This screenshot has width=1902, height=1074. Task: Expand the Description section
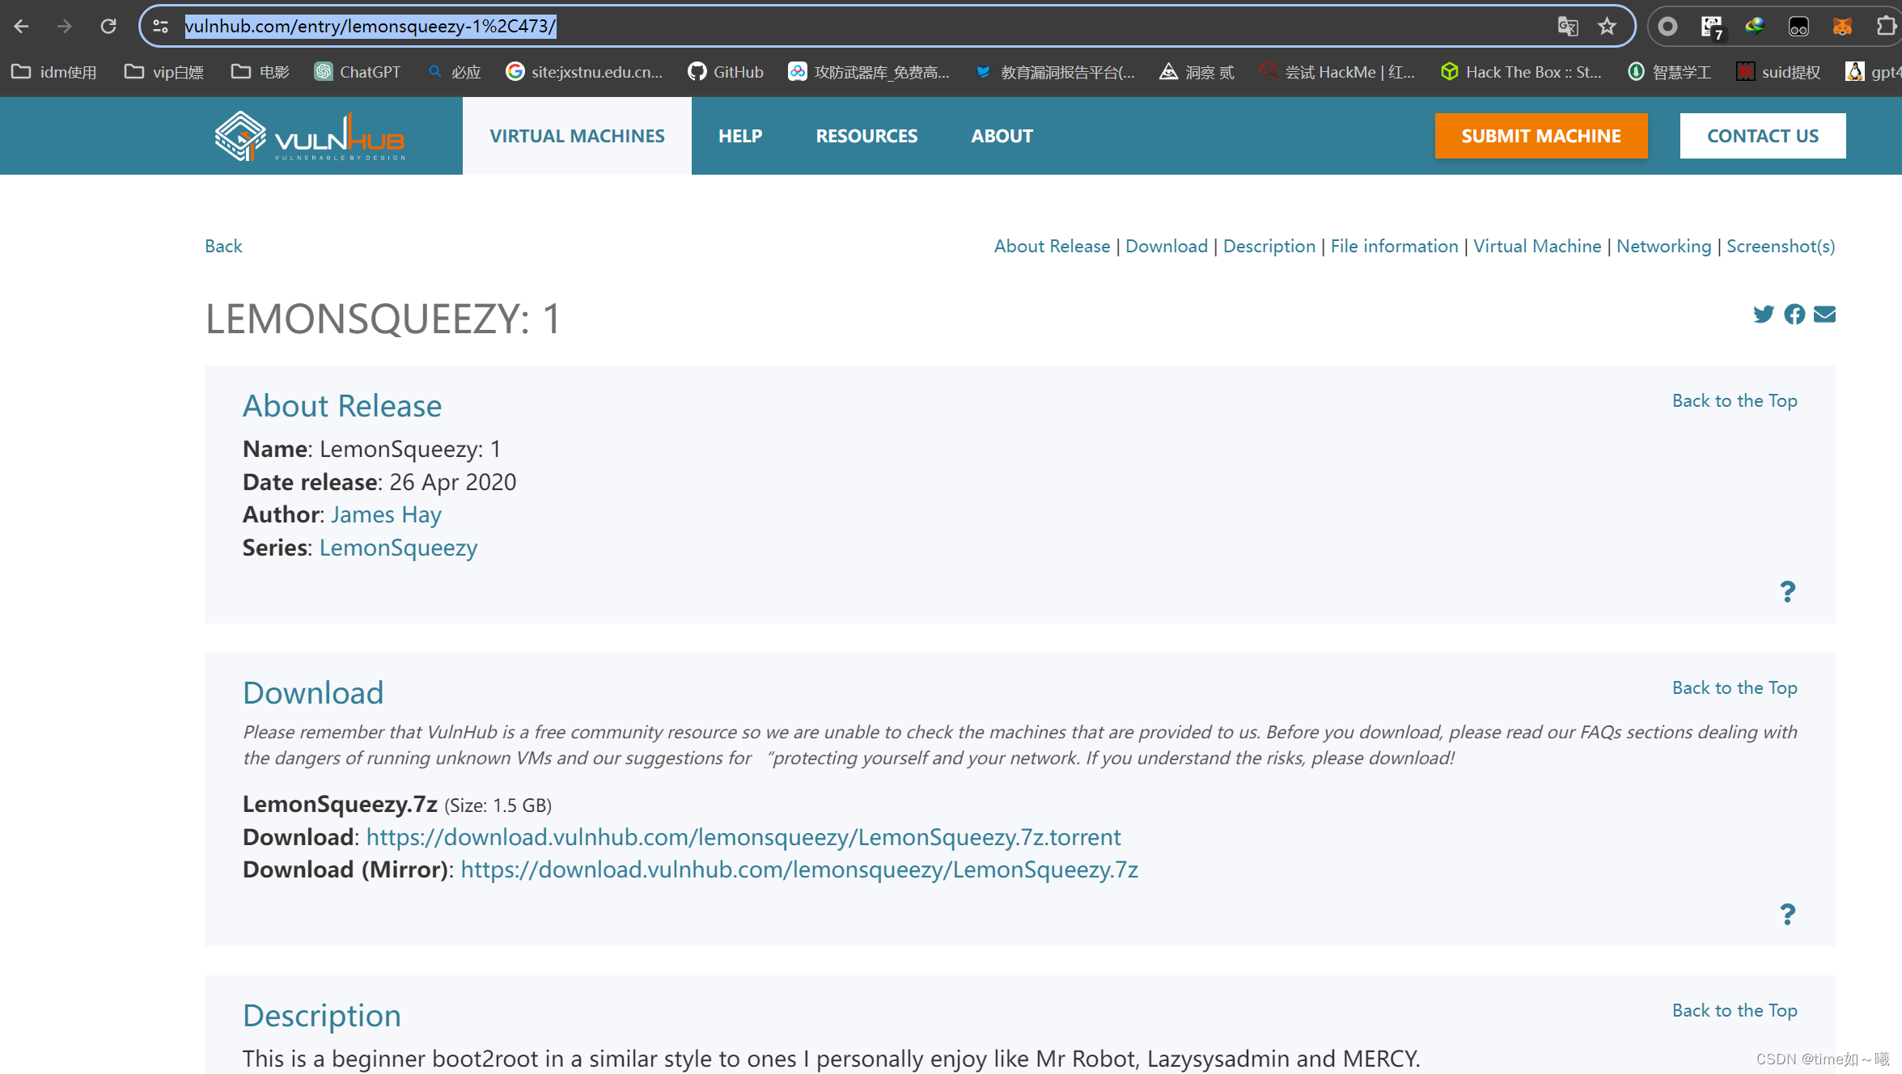321,1014
